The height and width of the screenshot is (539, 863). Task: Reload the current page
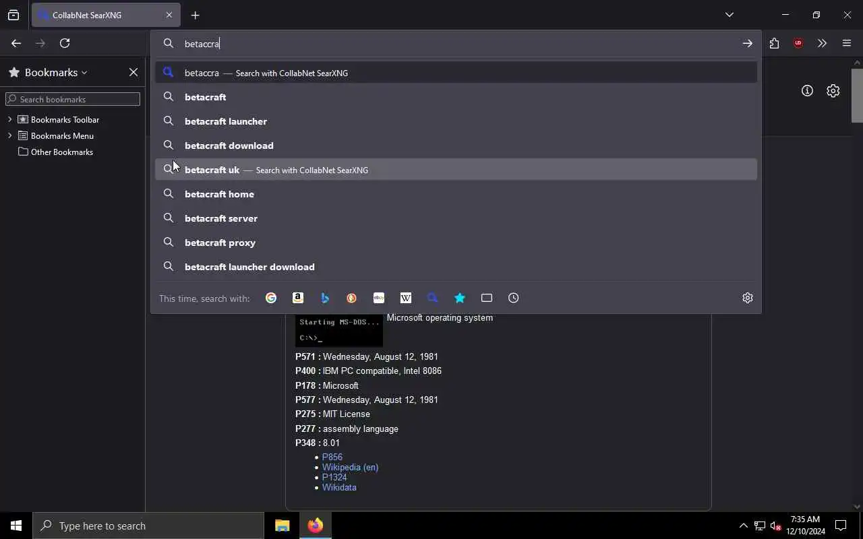tap(65, 43)
